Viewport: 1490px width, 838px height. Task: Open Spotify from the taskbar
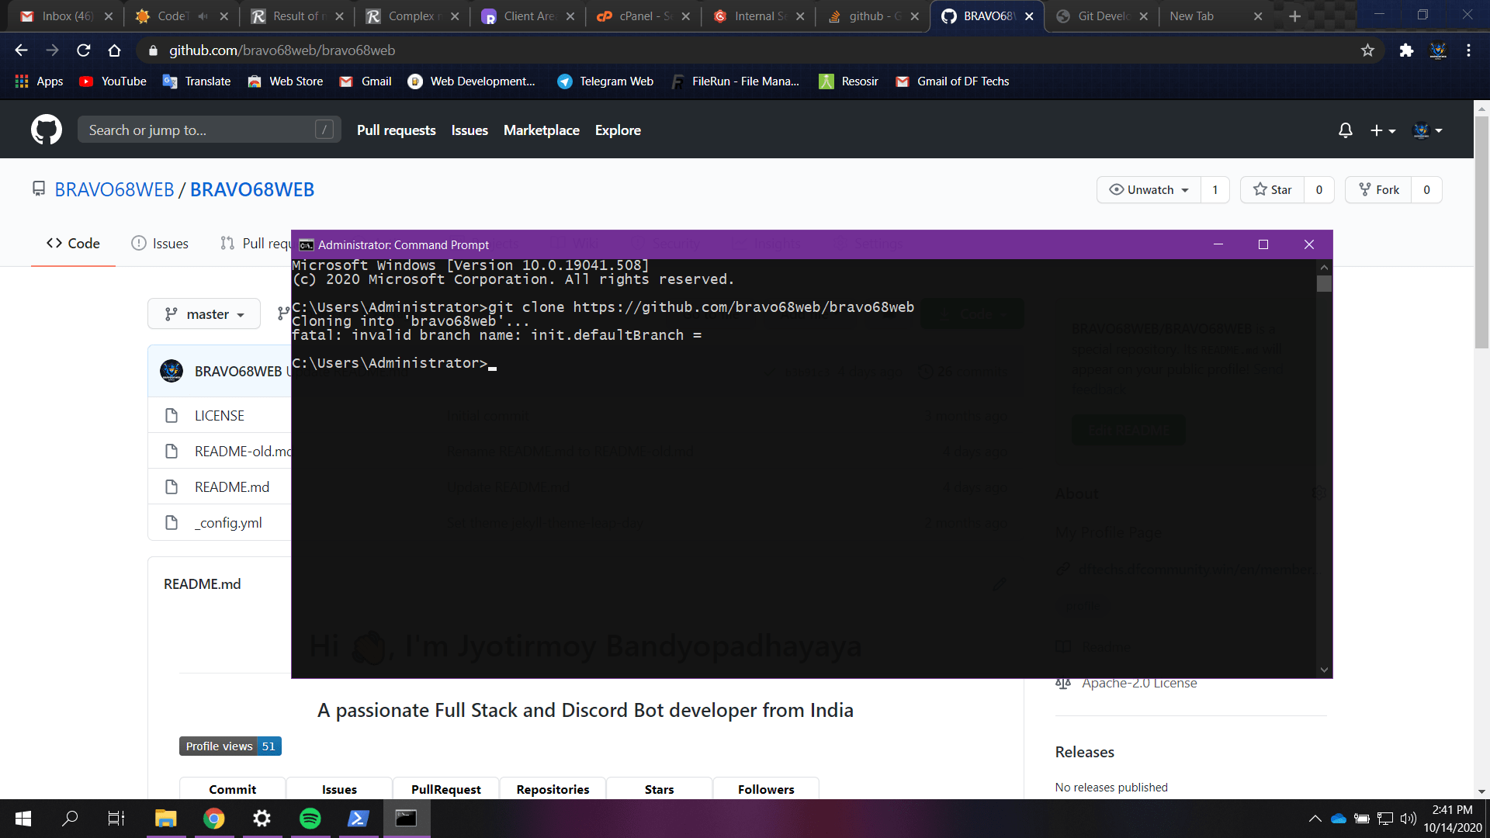310,818
